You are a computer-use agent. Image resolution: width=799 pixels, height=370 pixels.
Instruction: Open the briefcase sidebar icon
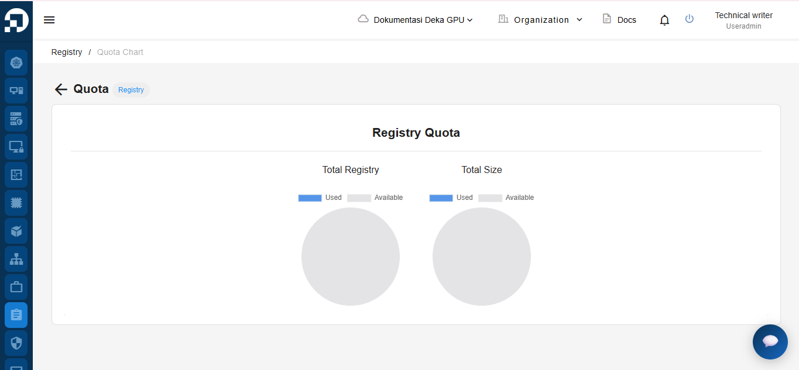tap(16, 287)
